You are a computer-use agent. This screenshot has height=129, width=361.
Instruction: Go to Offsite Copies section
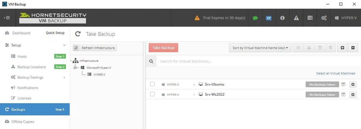pos(23,122)
